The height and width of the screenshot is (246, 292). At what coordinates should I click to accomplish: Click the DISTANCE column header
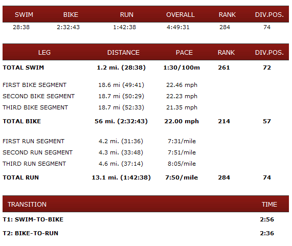point(123,53)
